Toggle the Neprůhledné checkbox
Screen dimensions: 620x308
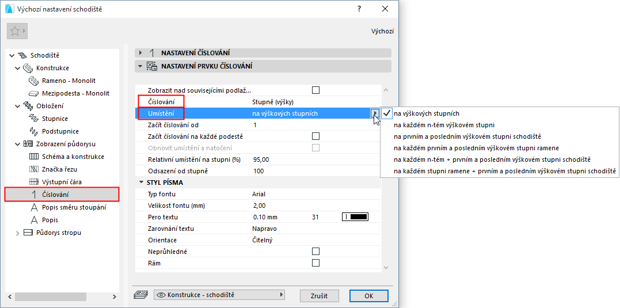point(315,252)
